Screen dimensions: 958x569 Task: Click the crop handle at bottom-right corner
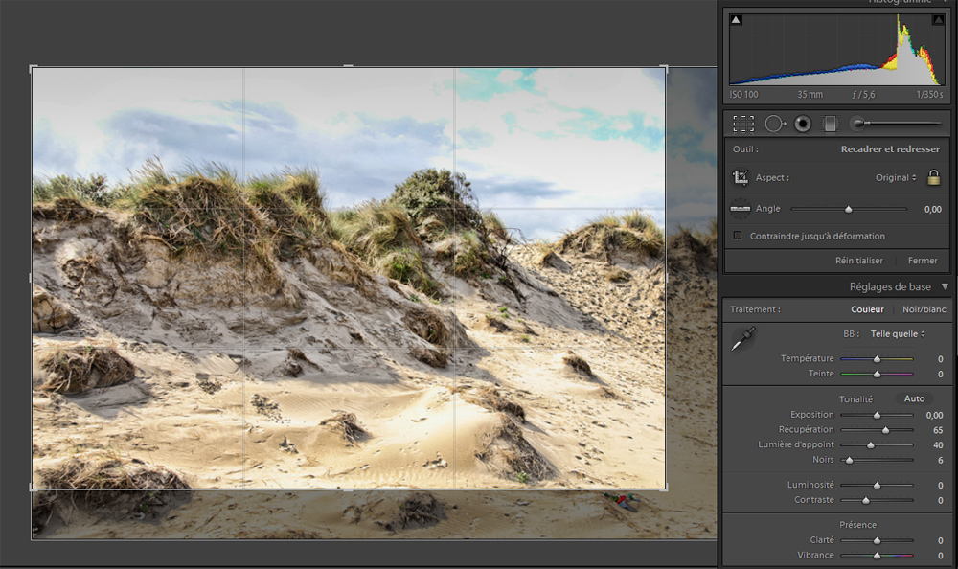coord(666,489)
